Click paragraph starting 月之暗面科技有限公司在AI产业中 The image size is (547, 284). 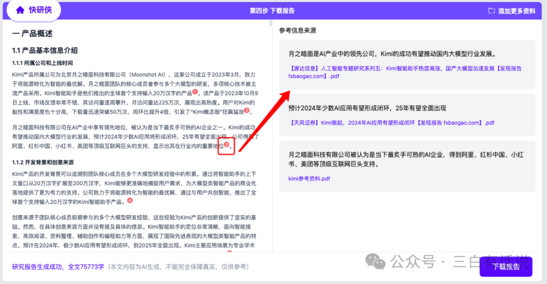[135, 137]
